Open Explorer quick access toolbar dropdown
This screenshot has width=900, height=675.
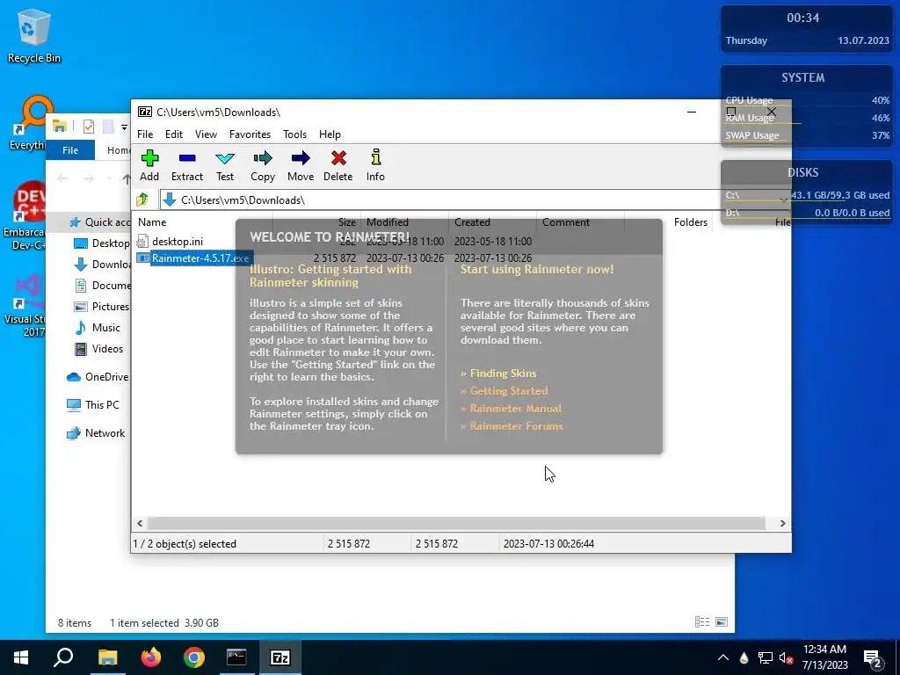(x=125, y=127)
